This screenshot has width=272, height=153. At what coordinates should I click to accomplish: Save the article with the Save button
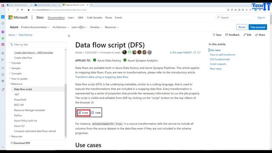[x=217, y=35]
